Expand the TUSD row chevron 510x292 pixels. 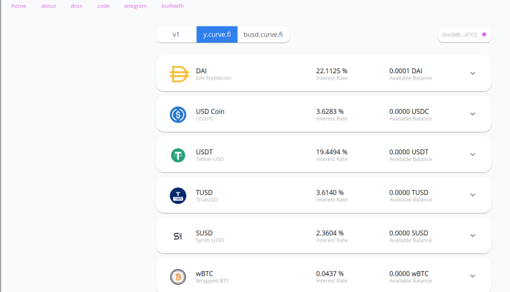pos(473,195)
